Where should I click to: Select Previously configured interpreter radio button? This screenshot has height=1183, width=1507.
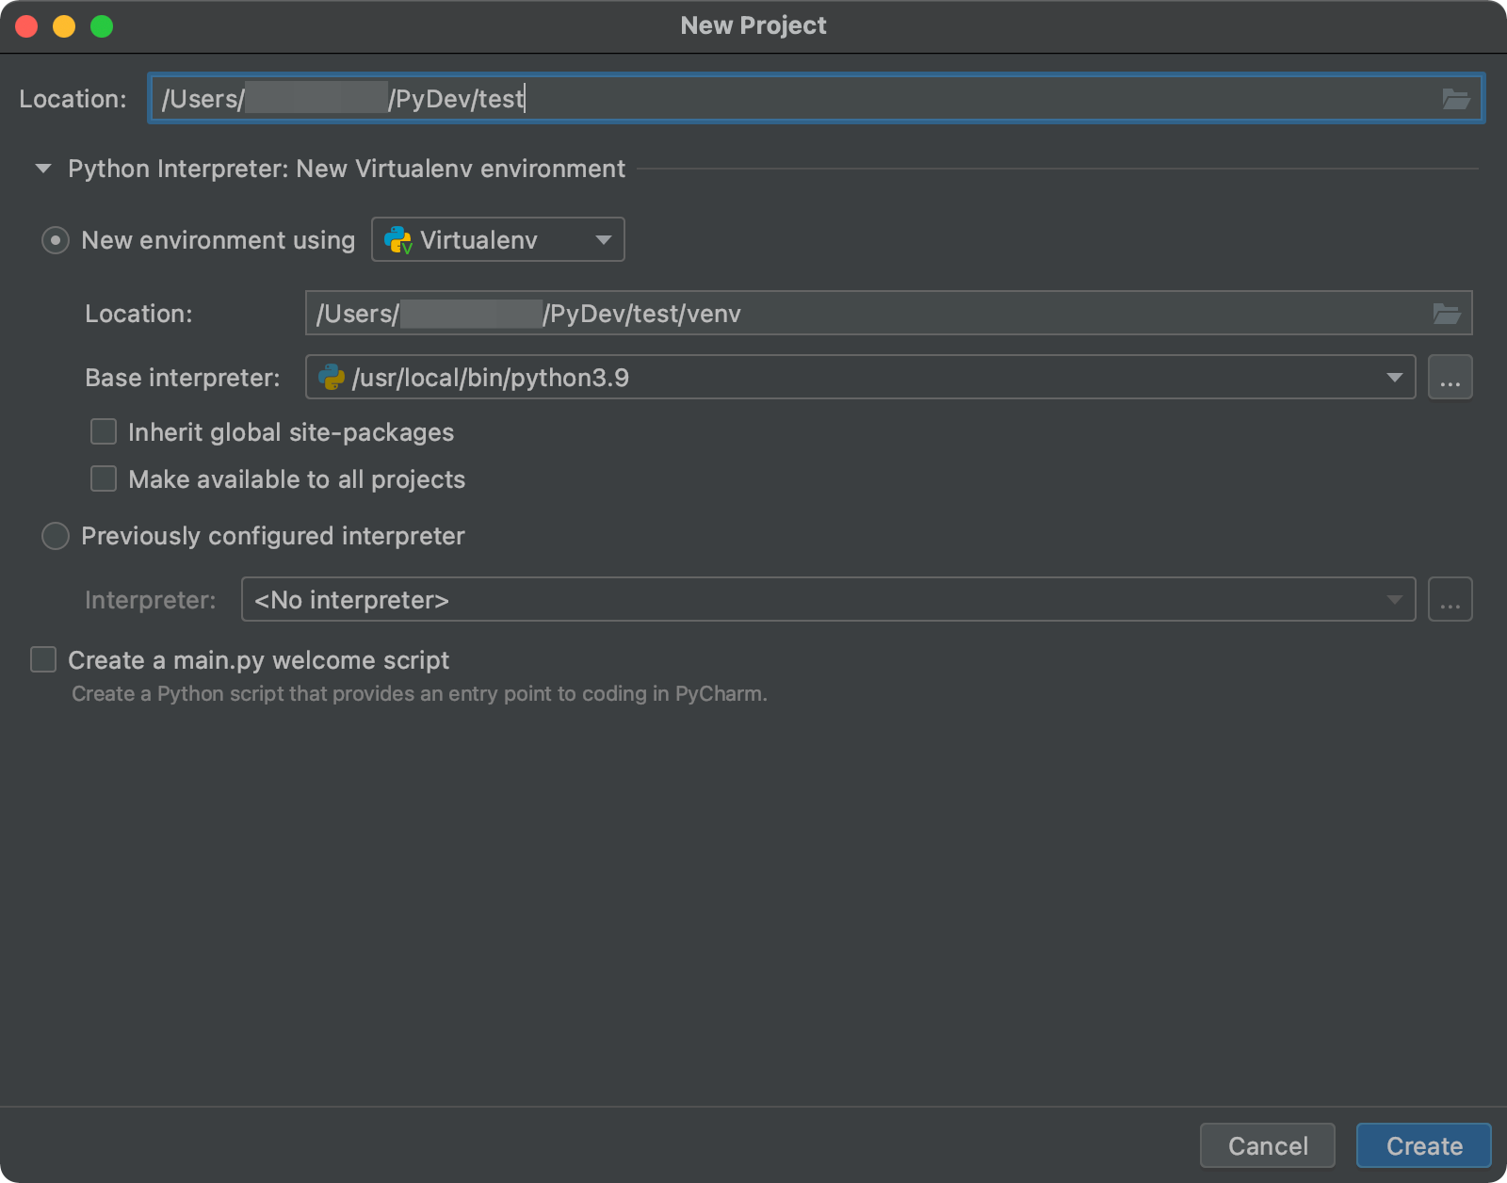(56, 536)
